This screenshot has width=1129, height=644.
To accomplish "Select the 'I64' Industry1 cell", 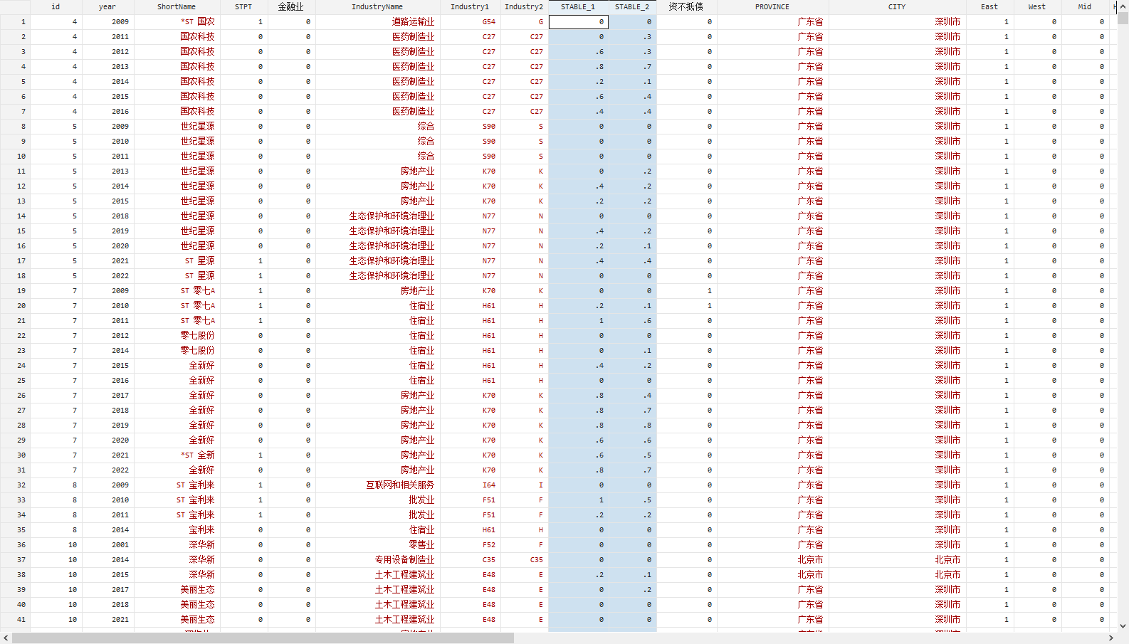I will 470,485.
